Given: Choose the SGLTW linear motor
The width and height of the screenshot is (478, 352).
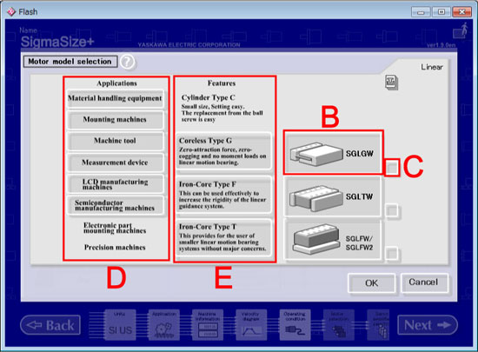Looking at the screenshot, I should point(332,196).
